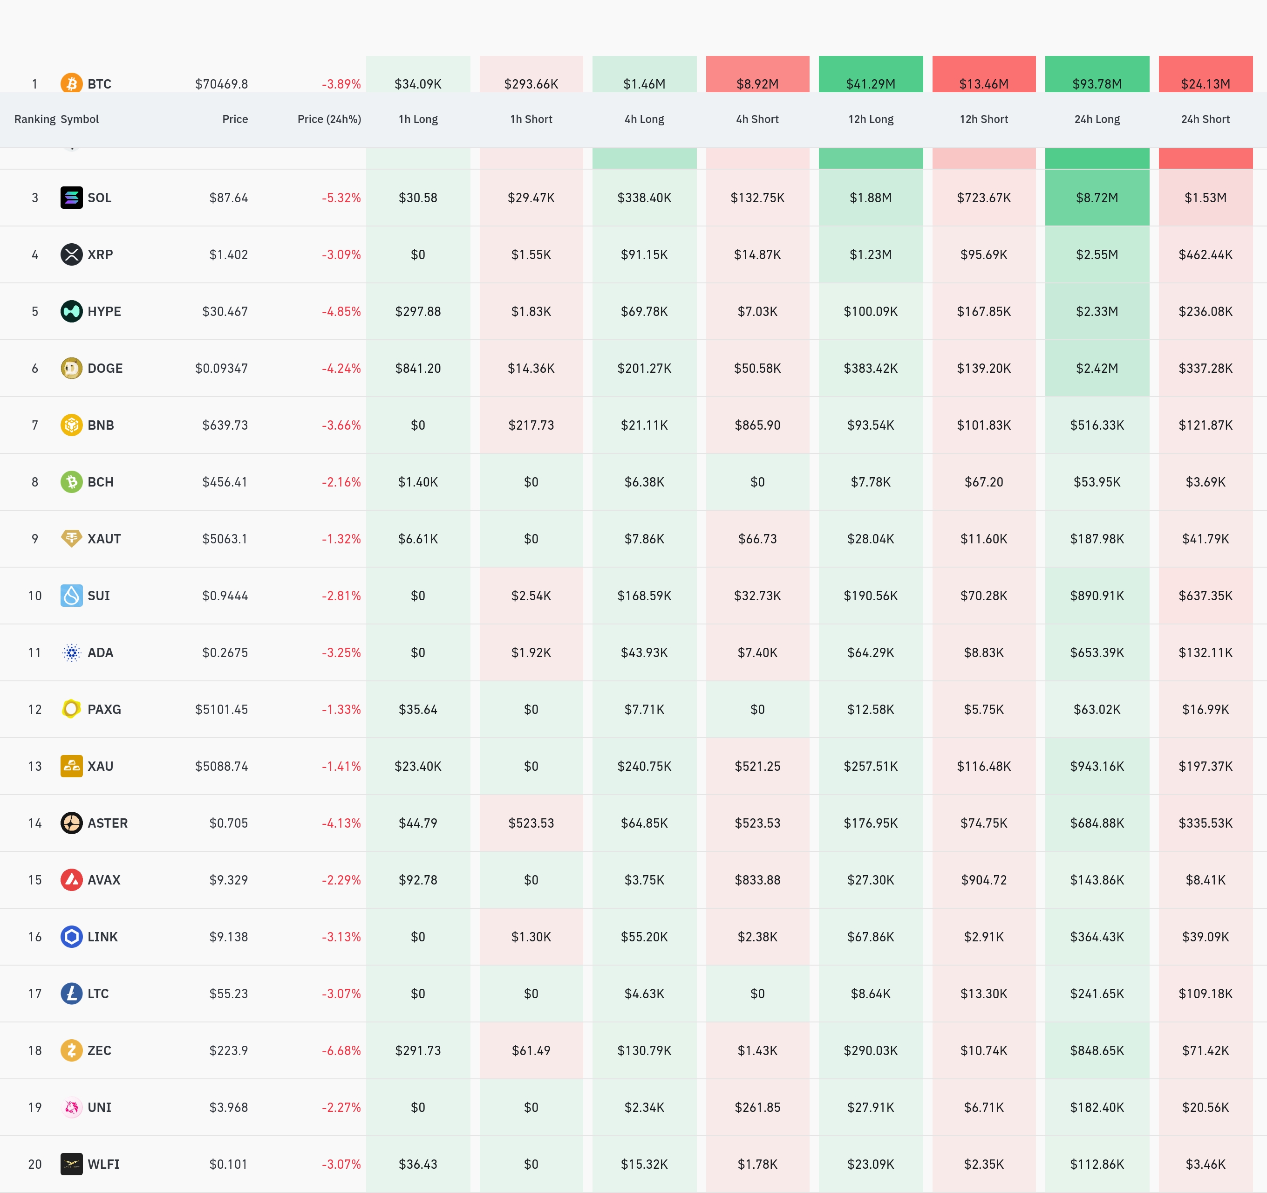Screen dimensions: 1267x1193
Task: Open the AVAX symbol link
Action: pyautogui.click(x=104, y=880)
